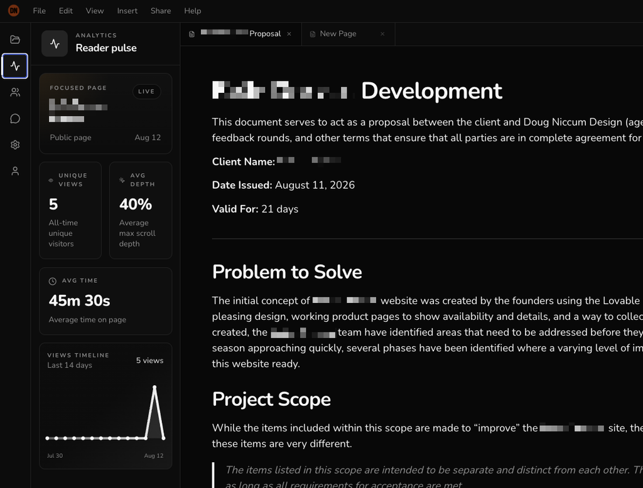Click the 'Public page' label
This screenshot has width=643, height=488.
(x=70, y=137)
